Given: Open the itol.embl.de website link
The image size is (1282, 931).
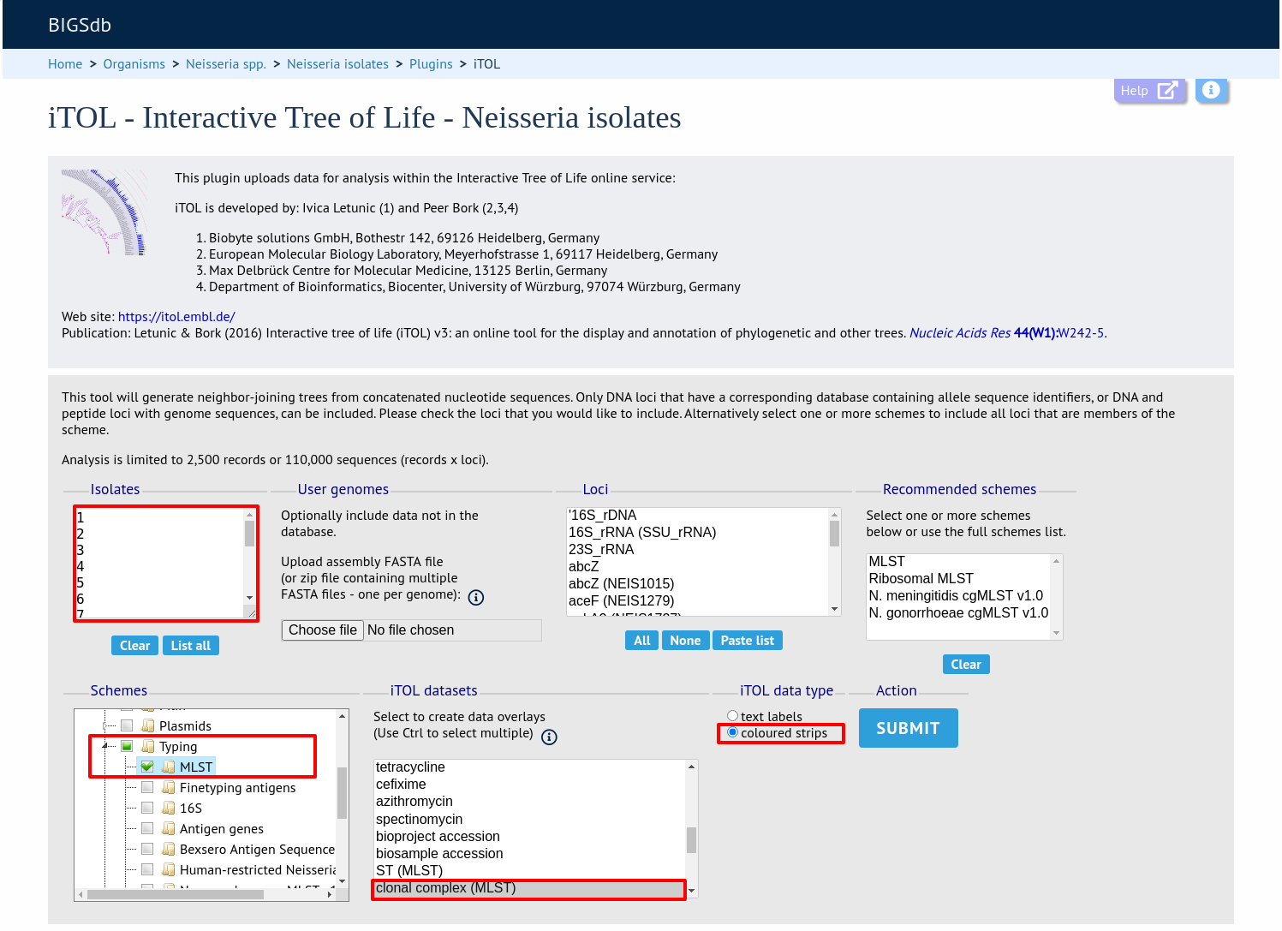Looking at the screenshot, I should point(176,317).
